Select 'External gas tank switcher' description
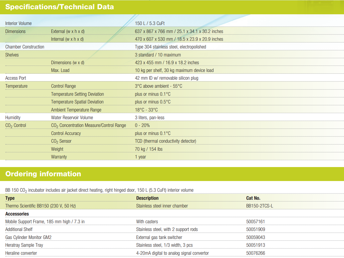This screenshot has width=344, height=258. (x=159, y=237)
